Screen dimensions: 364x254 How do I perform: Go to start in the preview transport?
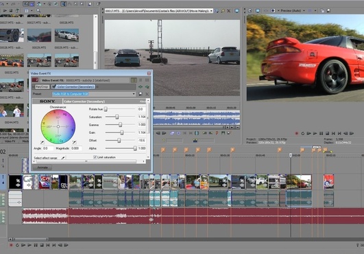coord(333,133)
